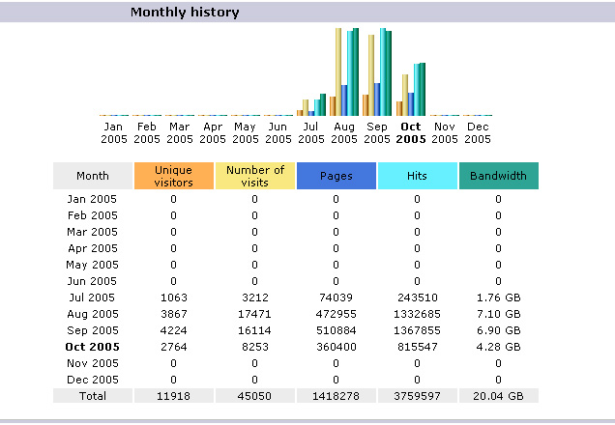Click the Dec 2005 chart axis label
The image size is (615, 425).
(477, 132)
